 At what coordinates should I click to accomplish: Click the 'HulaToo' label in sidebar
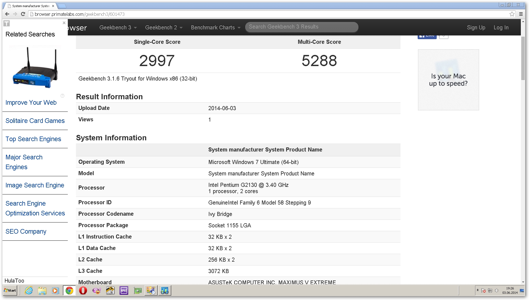click(x=14, y=281)
